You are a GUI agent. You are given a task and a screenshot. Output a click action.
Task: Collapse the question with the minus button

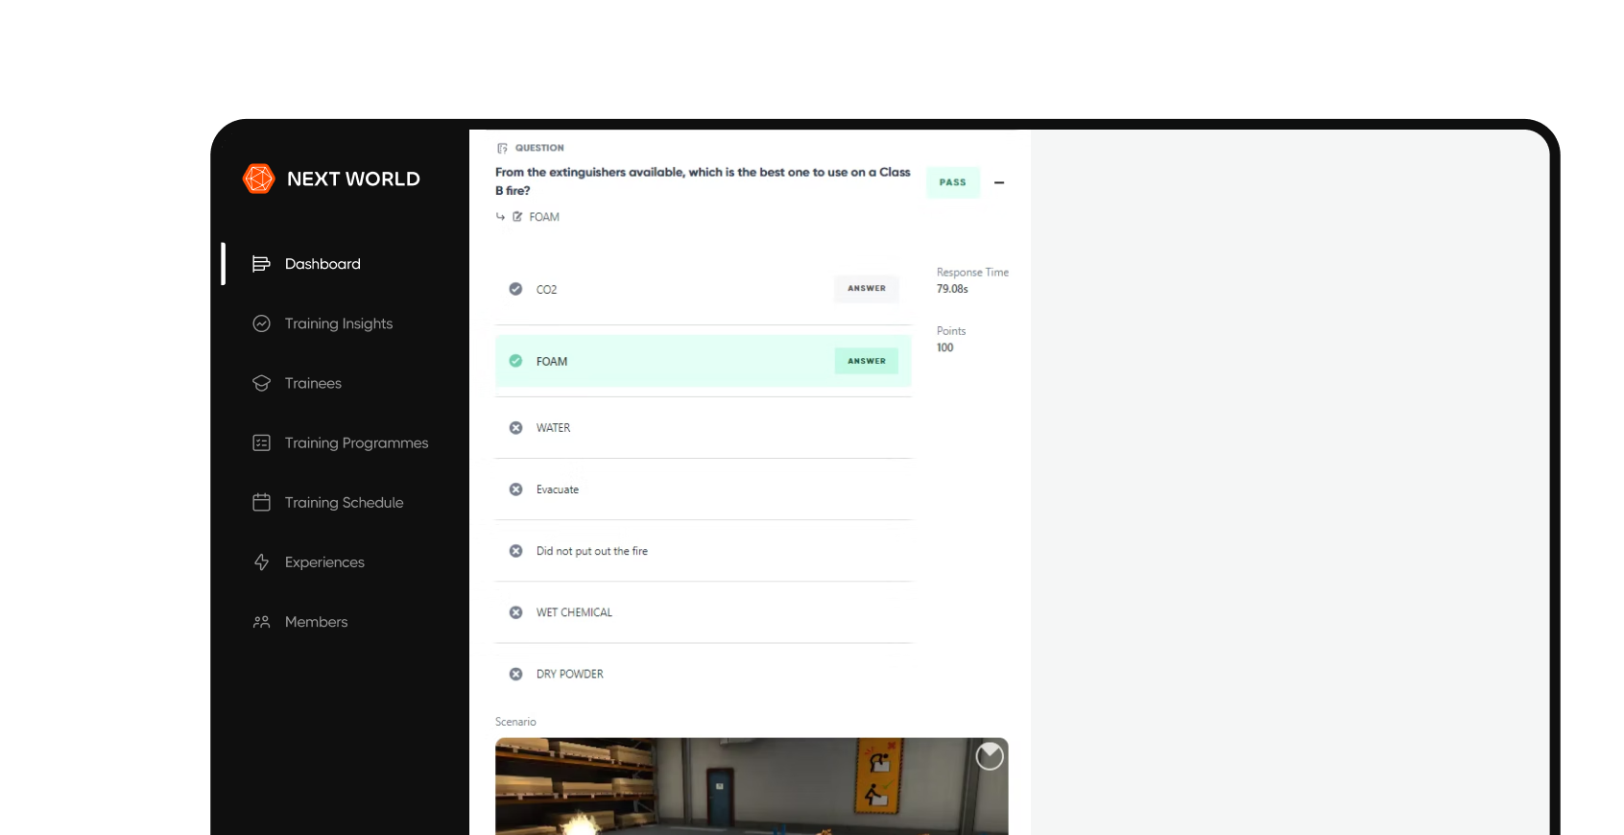tap(999, 182)
